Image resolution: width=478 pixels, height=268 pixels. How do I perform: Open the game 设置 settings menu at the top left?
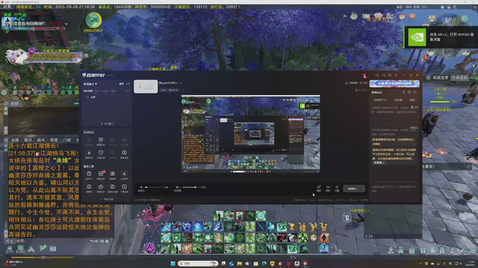[x=7, y=7]
